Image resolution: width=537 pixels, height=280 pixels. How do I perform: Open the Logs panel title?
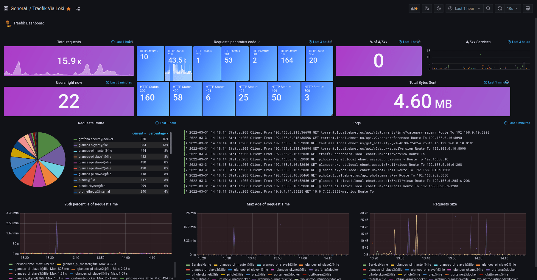pos(357,123)
